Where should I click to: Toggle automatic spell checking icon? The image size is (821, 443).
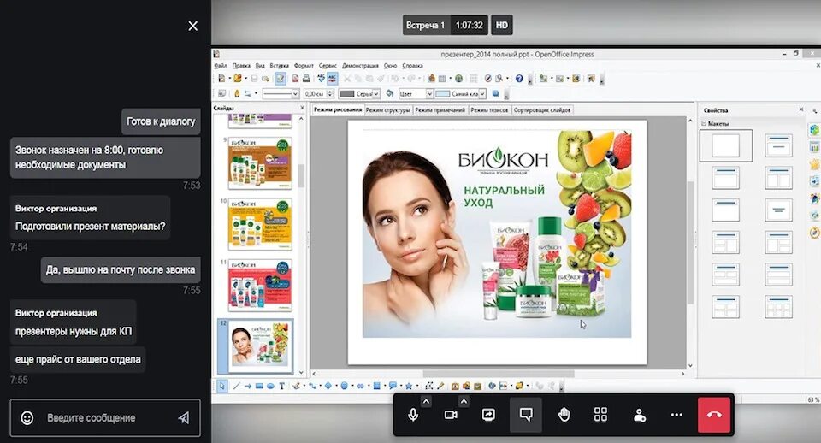[332, 79]
